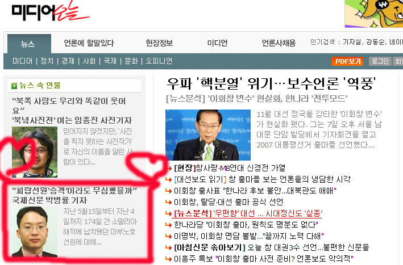Open the 뉴스 속 인물 section heading

pyautogui.click(x=40, y=86)
